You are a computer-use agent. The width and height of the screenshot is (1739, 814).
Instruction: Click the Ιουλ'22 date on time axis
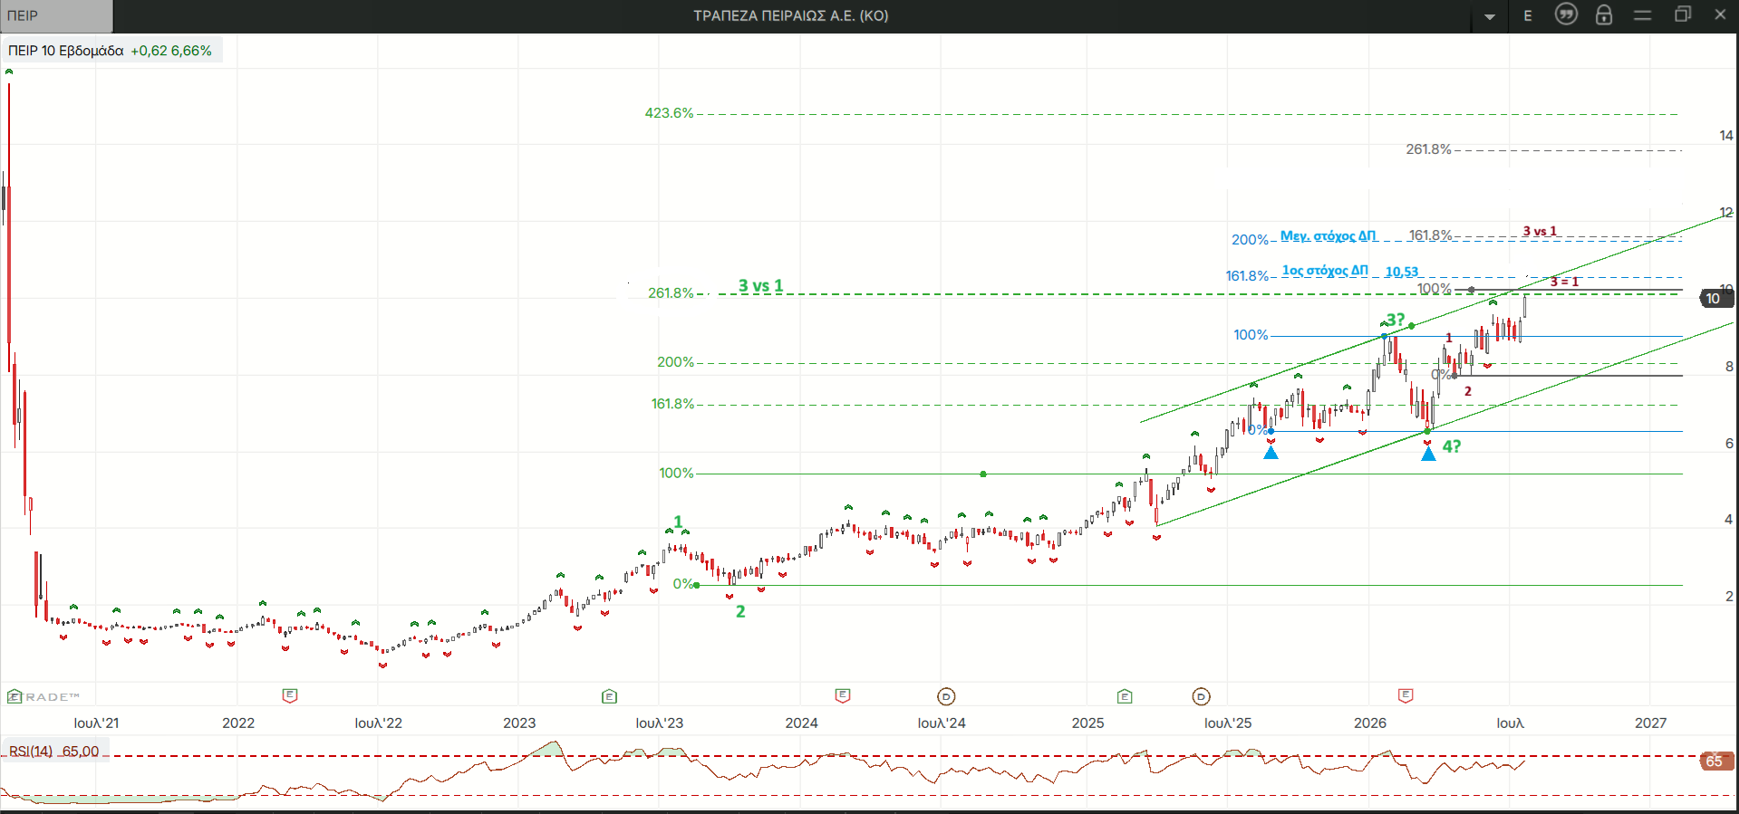(378, 723)
